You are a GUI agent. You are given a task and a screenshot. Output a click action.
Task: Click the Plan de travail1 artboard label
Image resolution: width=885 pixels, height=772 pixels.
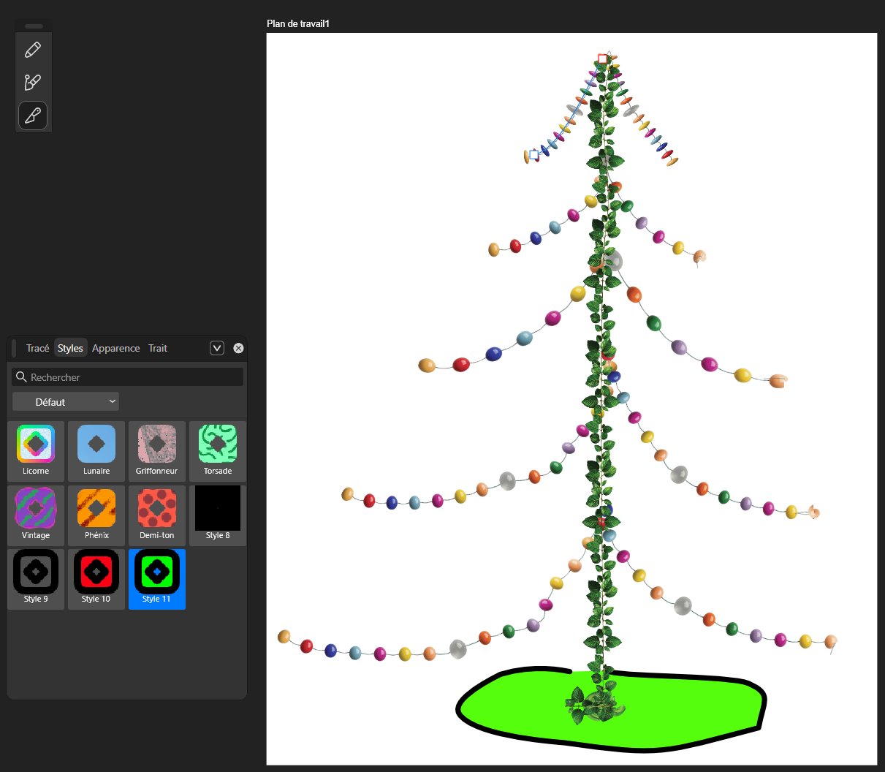298,23
